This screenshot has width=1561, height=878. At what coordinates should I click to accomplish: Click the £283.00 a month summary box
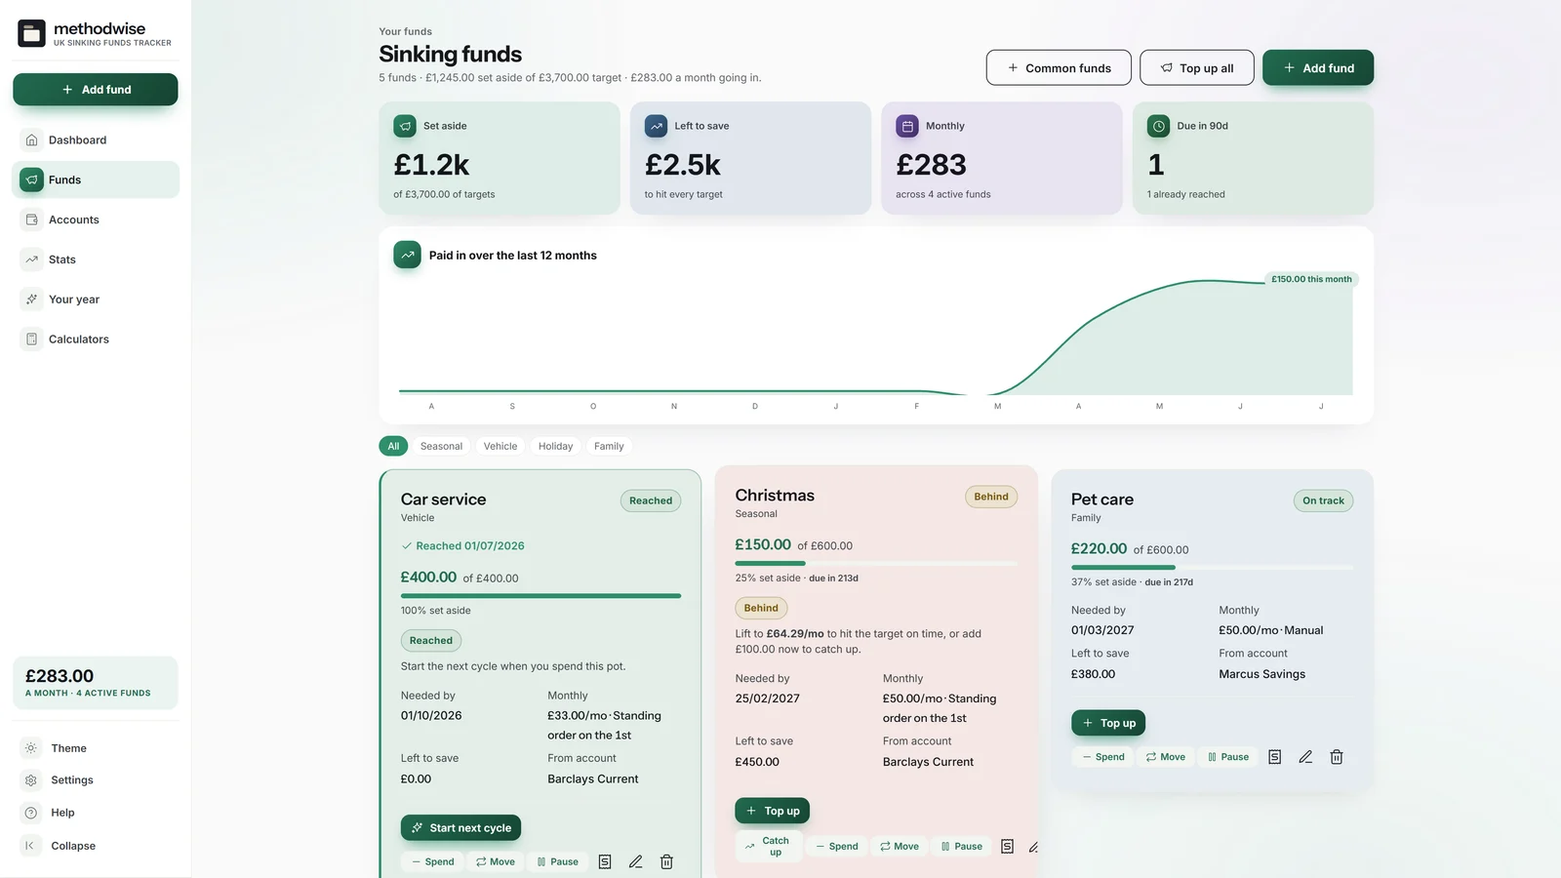pos(96,683)
